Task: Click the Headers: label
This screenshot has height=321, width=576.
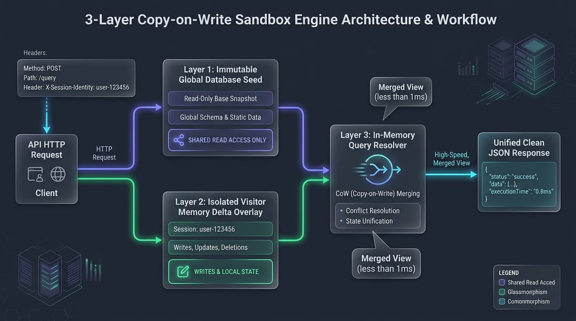Action: pos(35,53)
